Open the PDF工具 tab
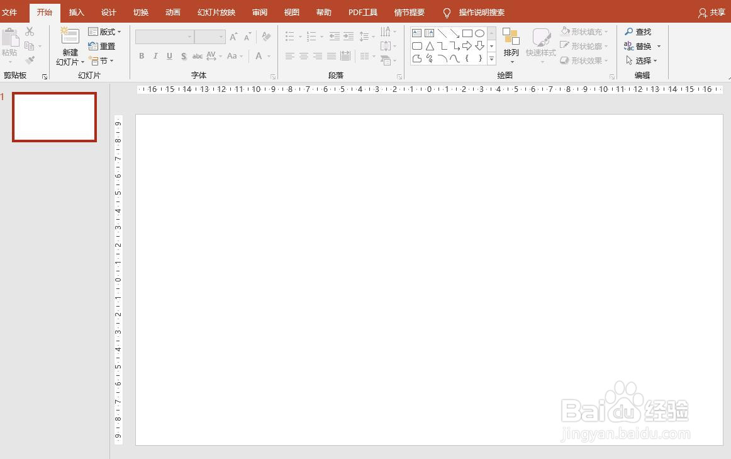This screenshot has width=731, height=459. coord(363,12)
